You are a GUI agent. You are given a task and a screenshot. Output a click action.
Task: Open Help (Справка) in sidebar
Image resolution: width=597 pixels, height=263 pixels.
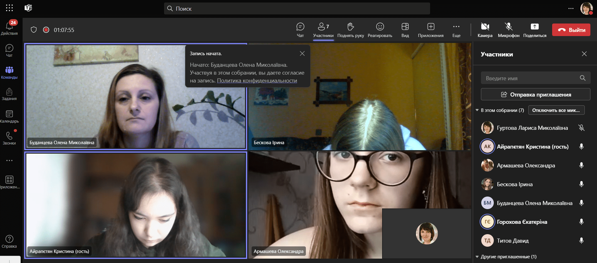(9, 241)
